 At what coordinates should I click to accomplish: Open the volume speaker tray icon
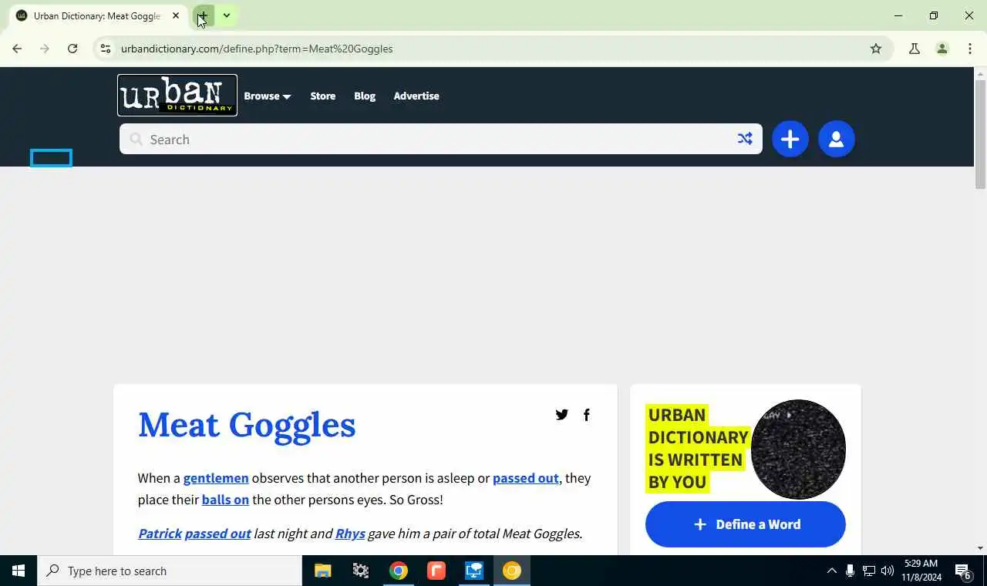(x=888, y=571)
